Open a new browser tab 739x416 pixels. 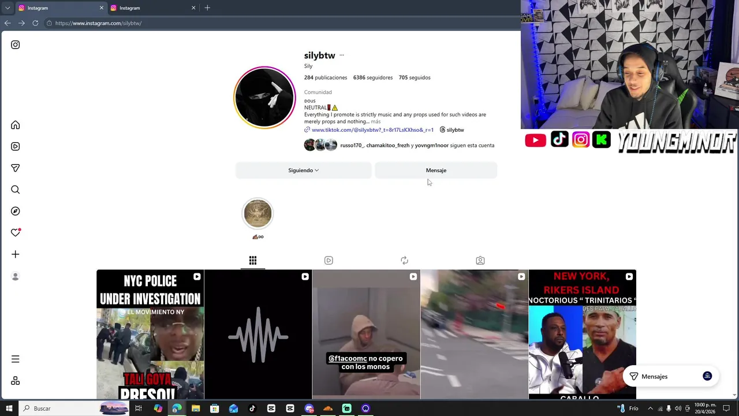click(207, 8)
